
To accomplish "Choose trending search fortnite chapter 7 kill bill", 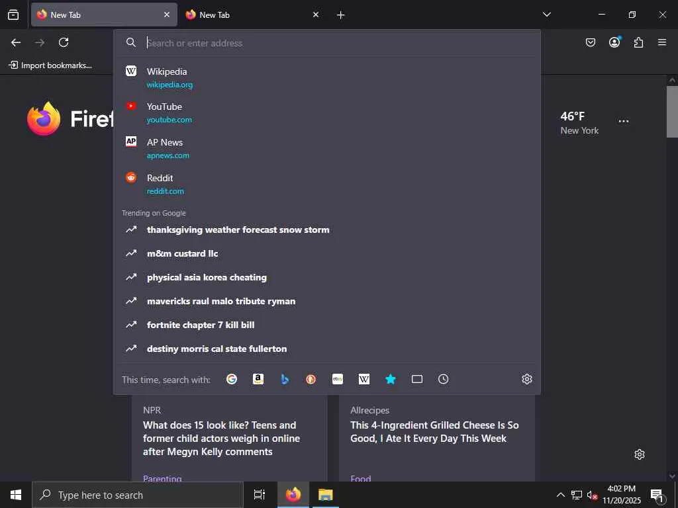I will tap(327, 325).
